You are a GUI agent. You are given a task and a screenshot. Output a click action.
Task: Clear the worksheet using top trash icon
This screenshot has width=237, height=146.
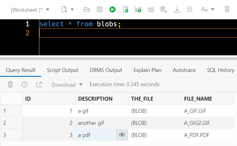[227, 9]
